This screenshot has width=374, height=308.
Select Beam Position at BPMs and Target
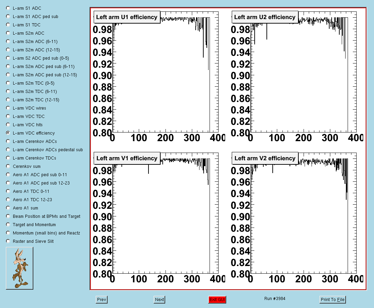tap(8, 216)
